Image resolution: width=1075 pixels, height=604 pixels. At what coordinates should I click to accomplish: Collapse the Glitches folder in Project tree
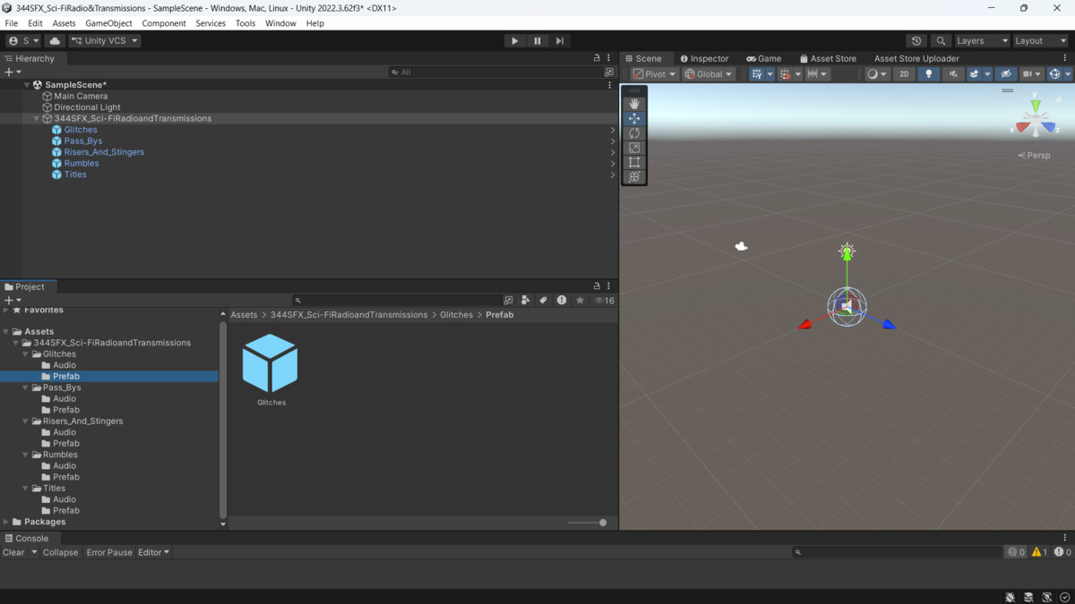[x=26, y=354]
